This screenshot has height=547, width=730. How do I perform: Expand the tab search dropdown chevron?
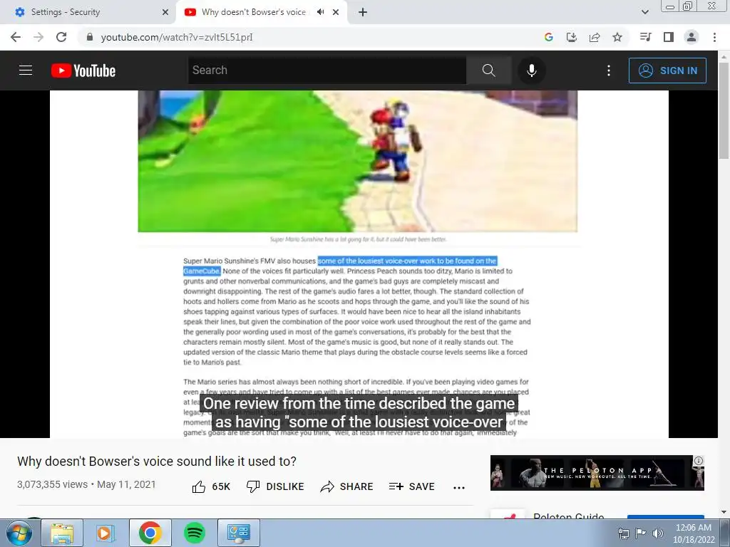[644, 12]
